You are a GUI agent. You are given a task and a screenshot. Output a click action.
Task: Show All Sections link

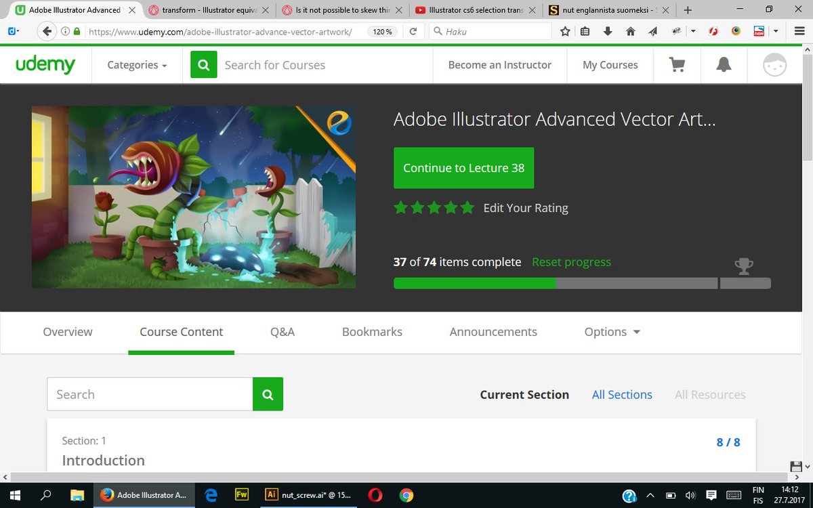click(622, 394)
